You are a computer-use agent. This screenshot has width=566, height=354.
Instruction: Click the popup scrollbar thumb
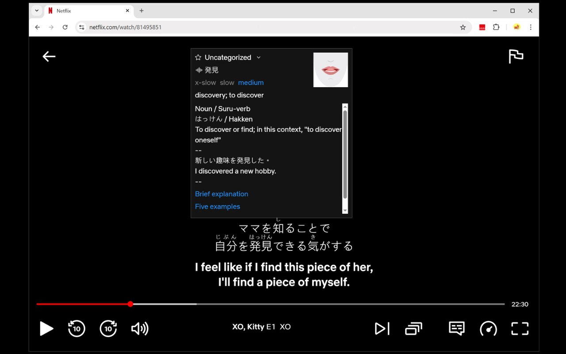[x=345, y=154]
